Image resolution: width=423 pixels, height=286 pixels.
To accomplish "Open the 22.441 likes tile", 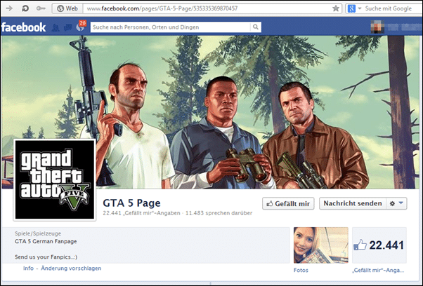I will [379, 245].
